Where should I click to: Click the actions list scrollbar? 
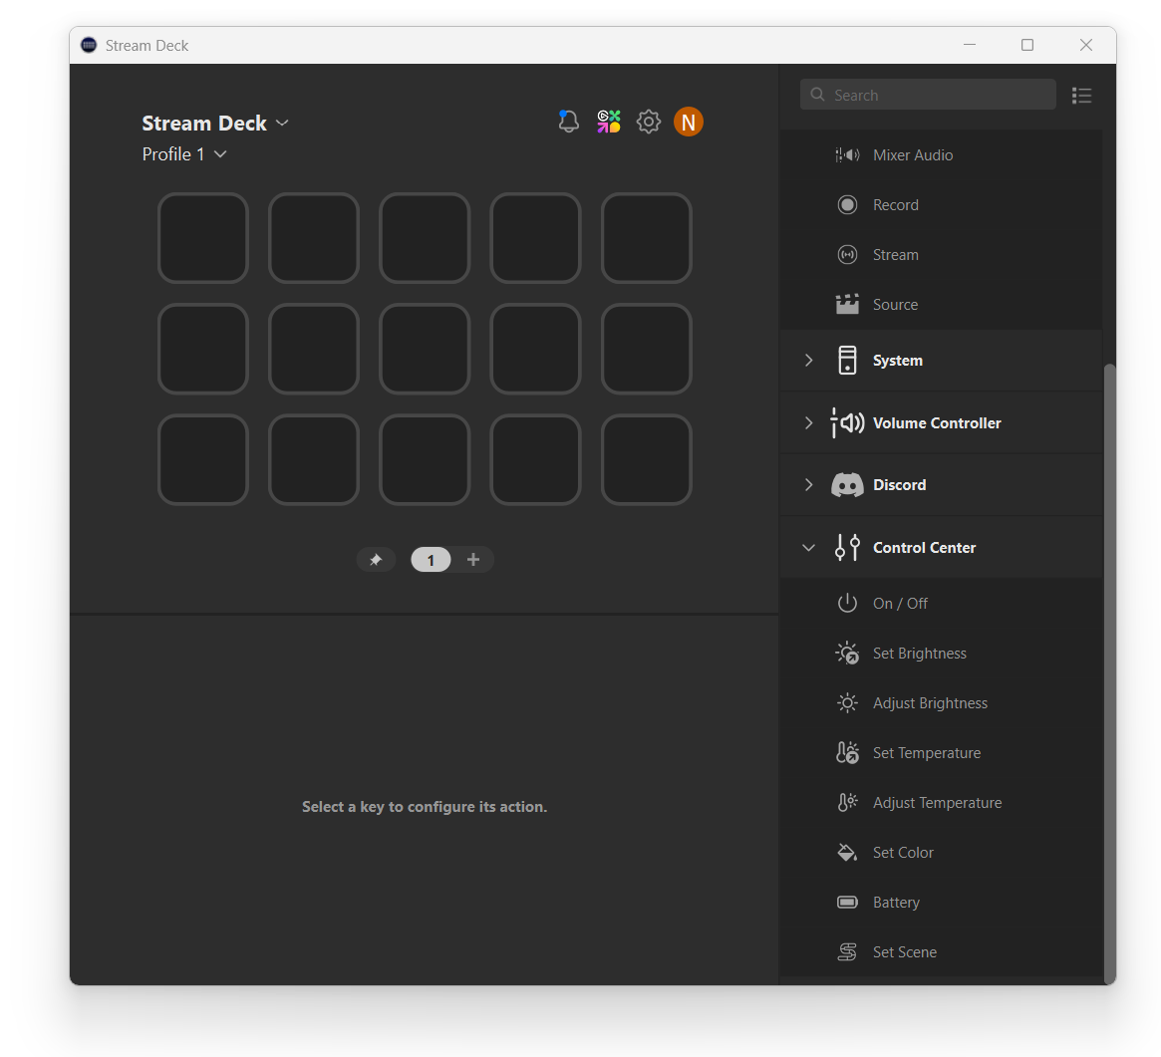coord(1109,672)
